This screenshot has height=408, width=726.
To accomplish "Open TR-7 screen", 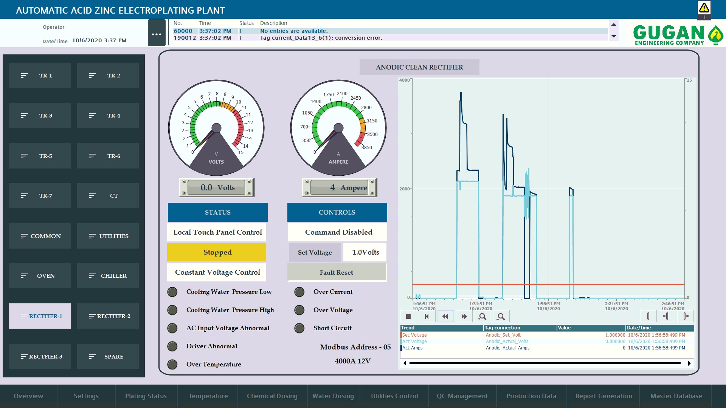I will pos(40,196).
